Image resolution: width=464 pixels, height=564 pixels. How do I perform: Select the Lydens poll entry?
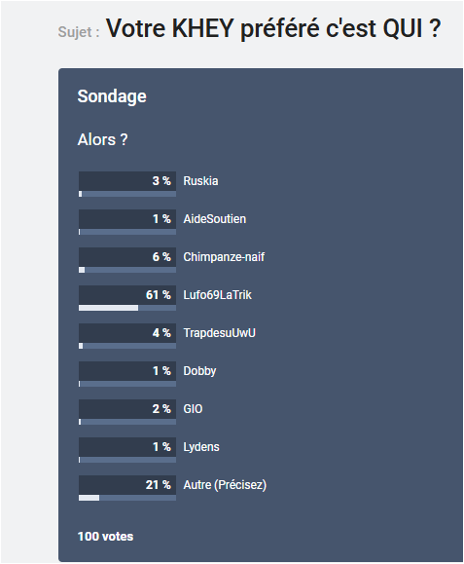coord(201,447)
